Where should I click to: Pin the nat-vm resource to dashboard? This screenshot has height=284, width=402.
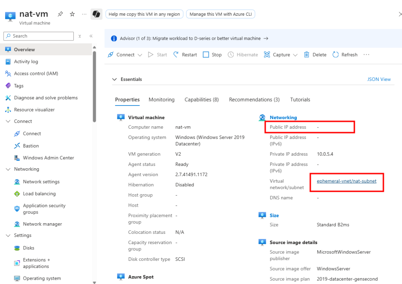[60, 14]
